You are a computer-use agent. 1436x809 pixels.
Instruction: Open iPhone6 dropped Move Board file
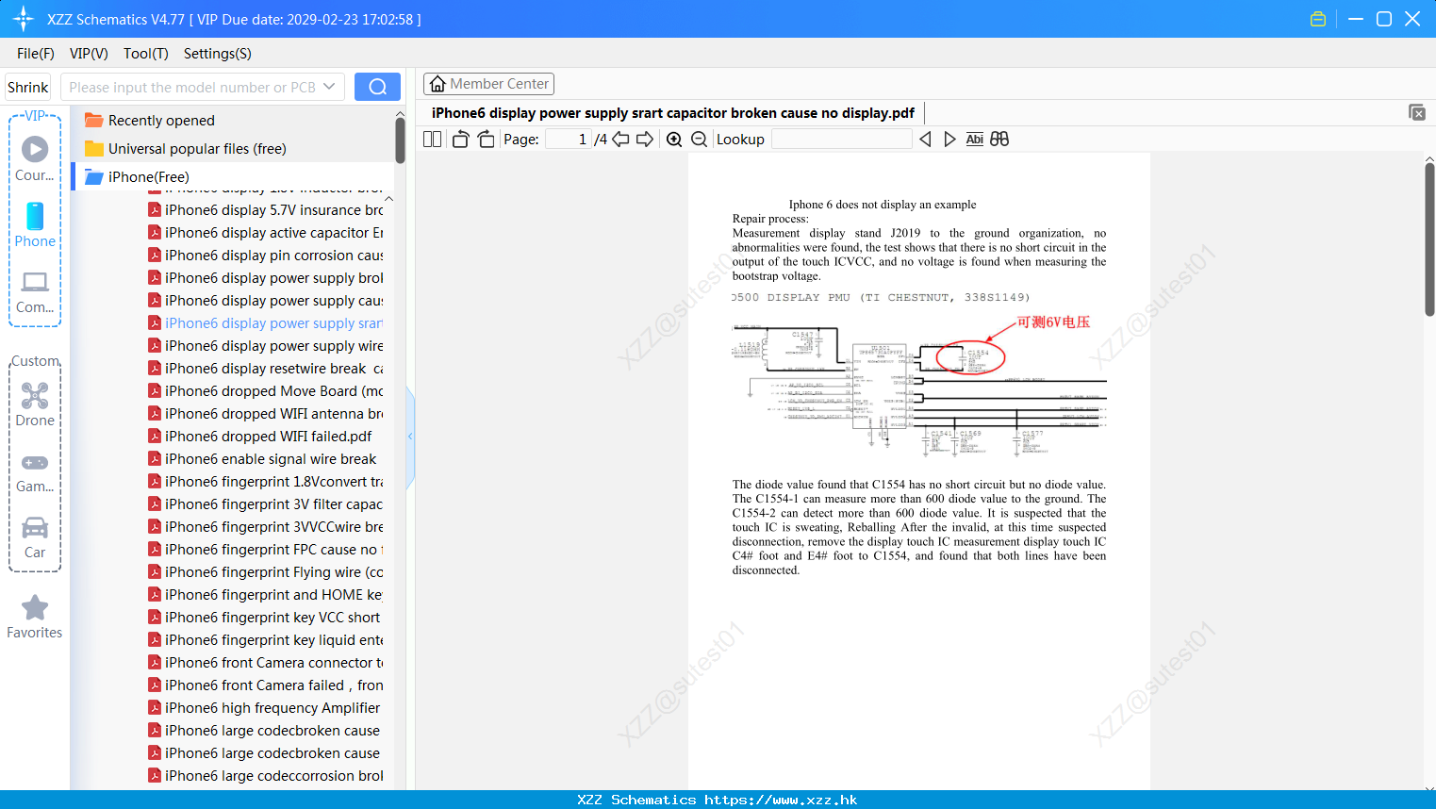[265, 391]
